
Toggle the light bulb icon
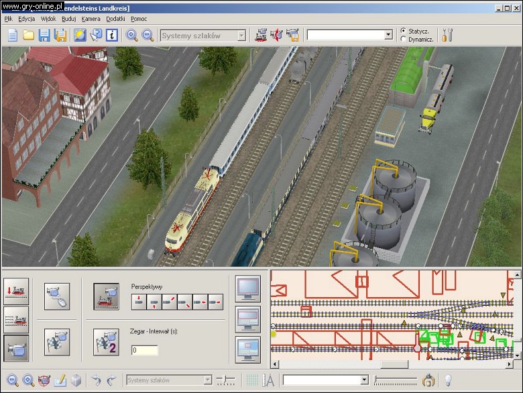(449, 380)
